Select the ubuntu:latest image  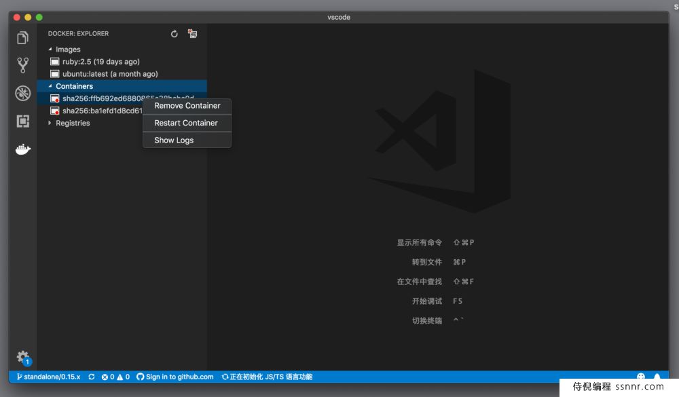tap(110, 74)
